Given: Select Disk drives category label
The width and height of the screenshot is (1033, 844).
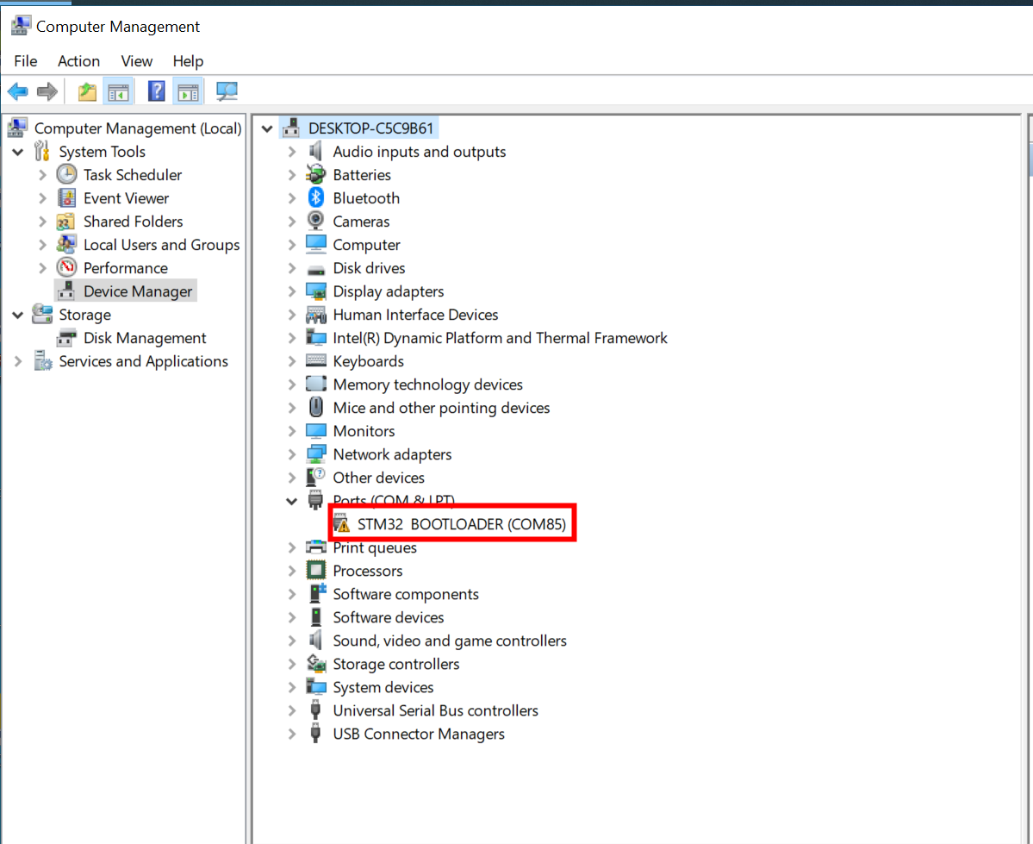Looking at the screenshot, I should (x=369, y=268).
